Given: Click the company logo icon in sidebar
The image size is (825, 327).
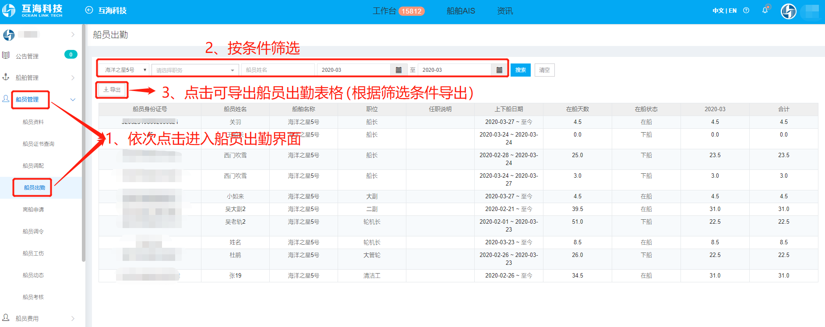Looking at the screenshot, I should click(x=9, y=35).
